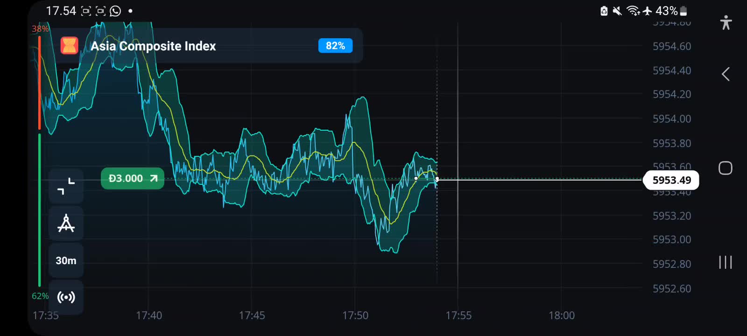747x336 pixels.
Task: Tap the first screen capture status icon
Action: [86, 11]
